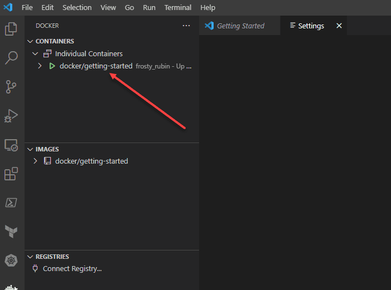Image resolution: width=391 pixels, height=290 pixels.
Task: Open the Go menu
Action: 129,7
